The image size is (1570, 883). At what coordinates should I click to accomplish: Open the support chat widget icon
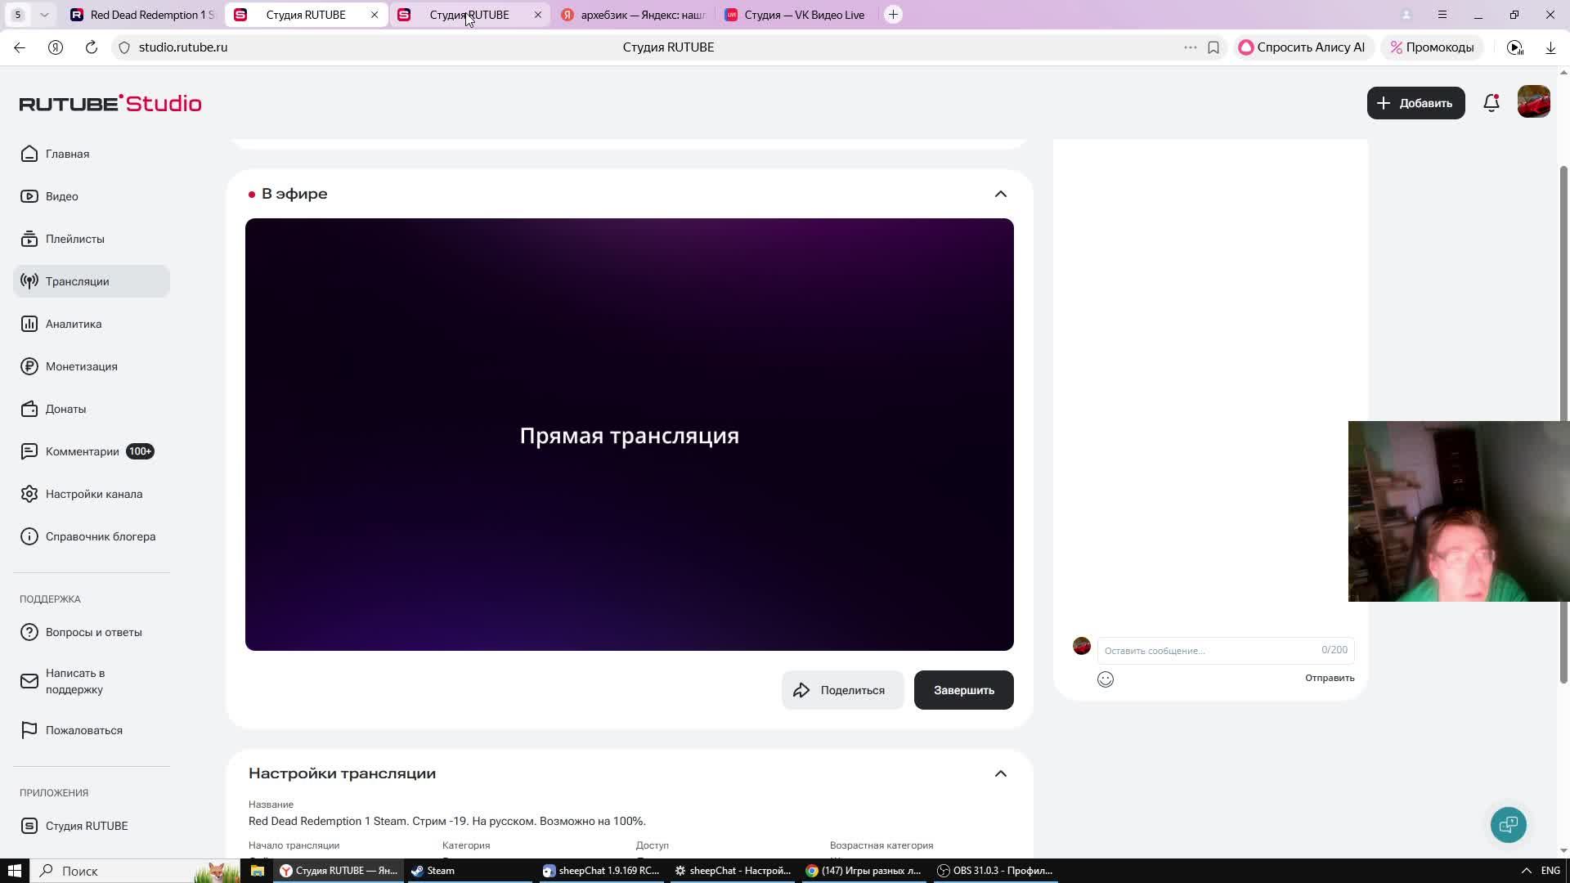[1508, 824]
